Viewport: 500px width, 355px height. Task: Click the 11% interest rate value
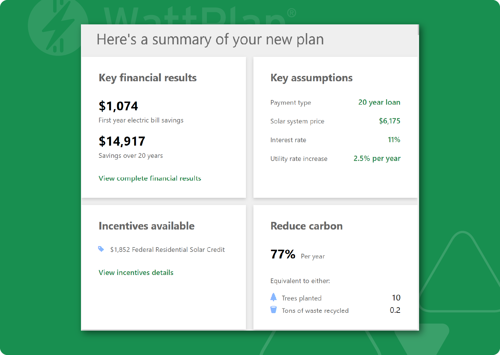pyautogui.click(x=394, y=140)
